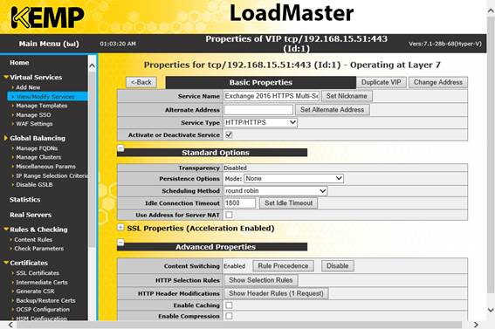Click the clock text "01:03:20 AM"

tap(118, 44)
